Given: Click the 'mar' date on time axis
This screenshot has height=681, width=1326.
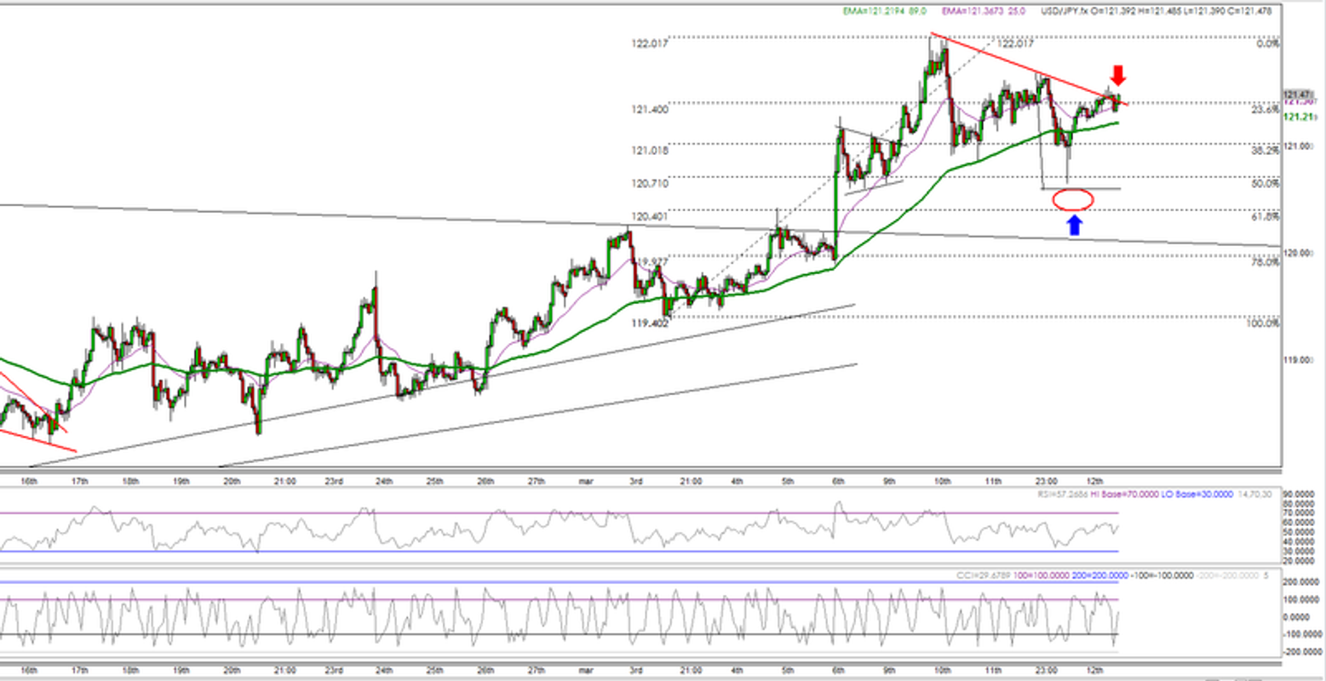Looking at the screenshot, I should (586, 481).
